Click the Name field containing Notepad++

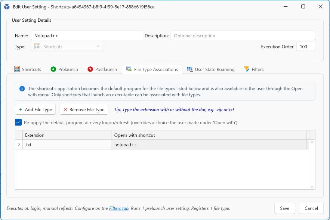[87, 36]
